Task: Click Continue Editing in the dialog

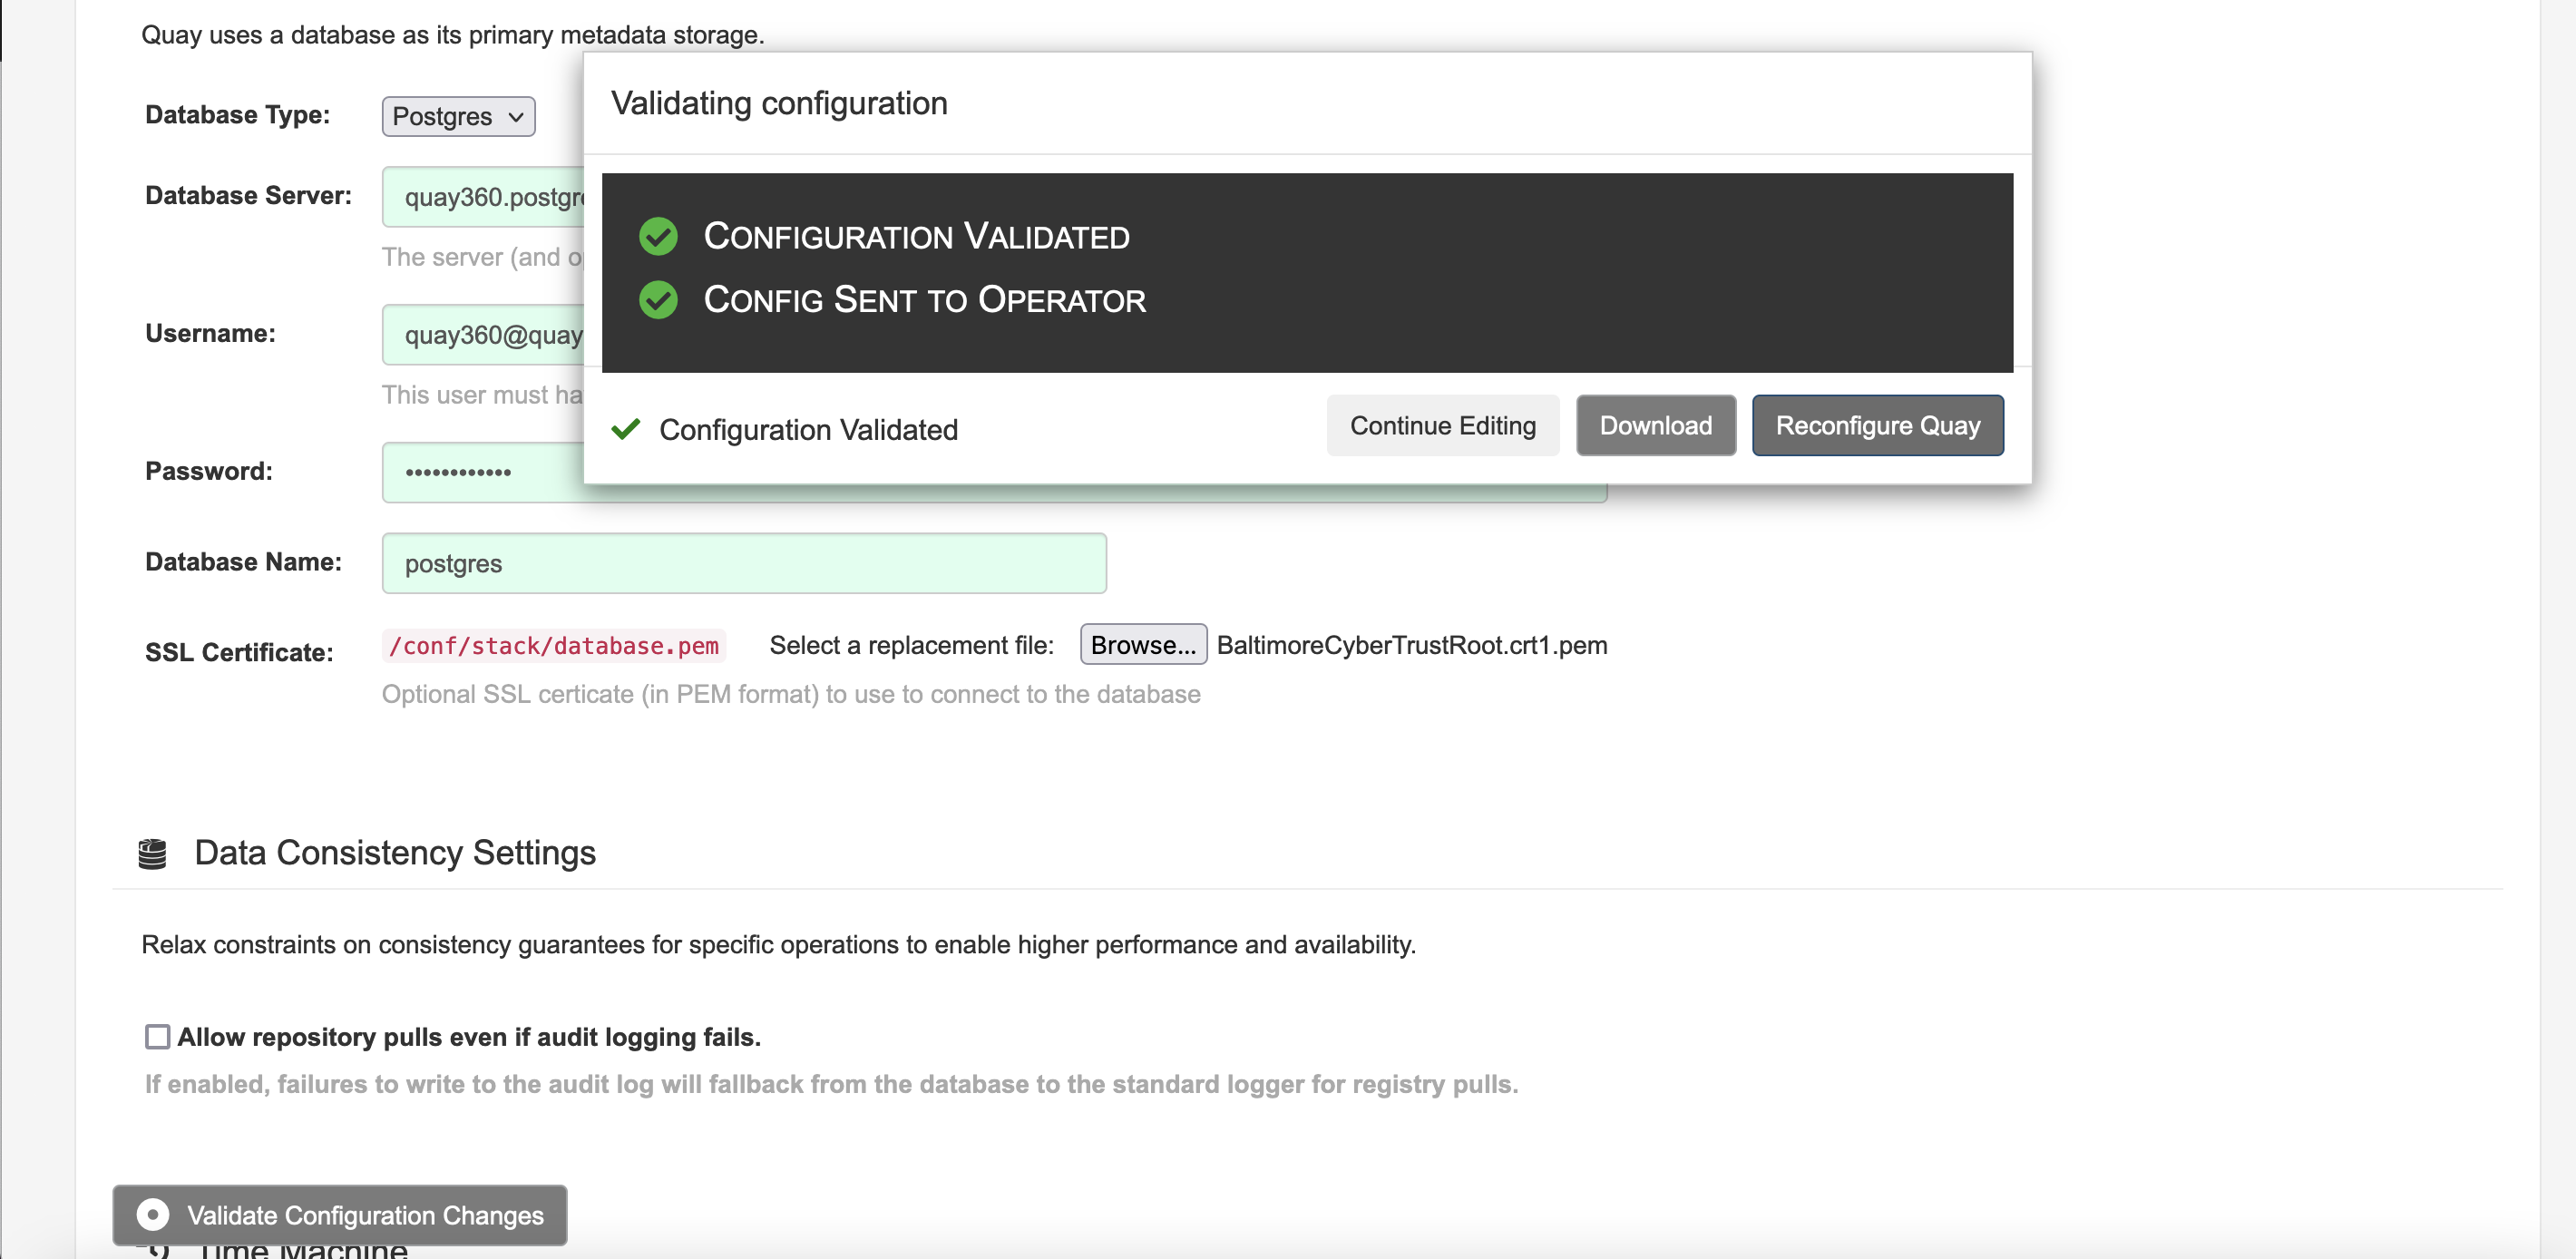Action: pos(1442,425)
